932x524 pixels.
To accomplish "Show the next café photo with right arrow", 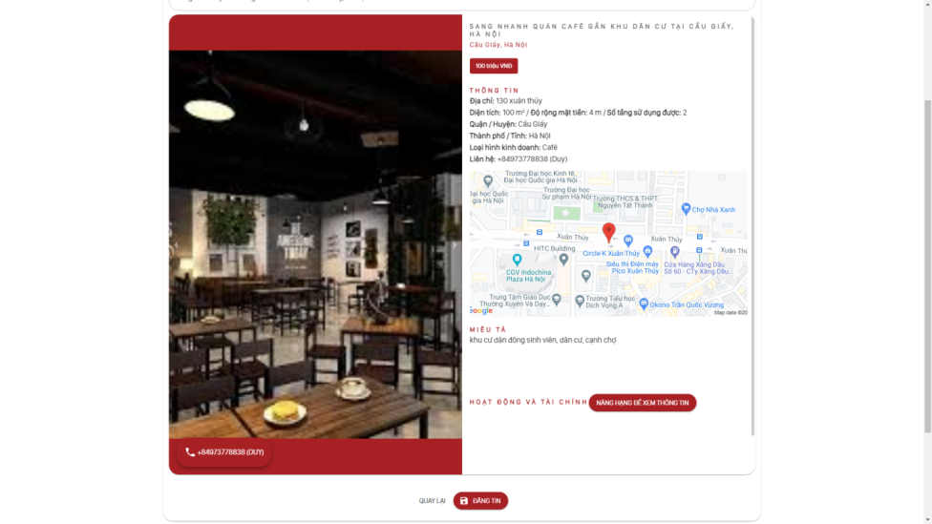I will tap(455, 244).
